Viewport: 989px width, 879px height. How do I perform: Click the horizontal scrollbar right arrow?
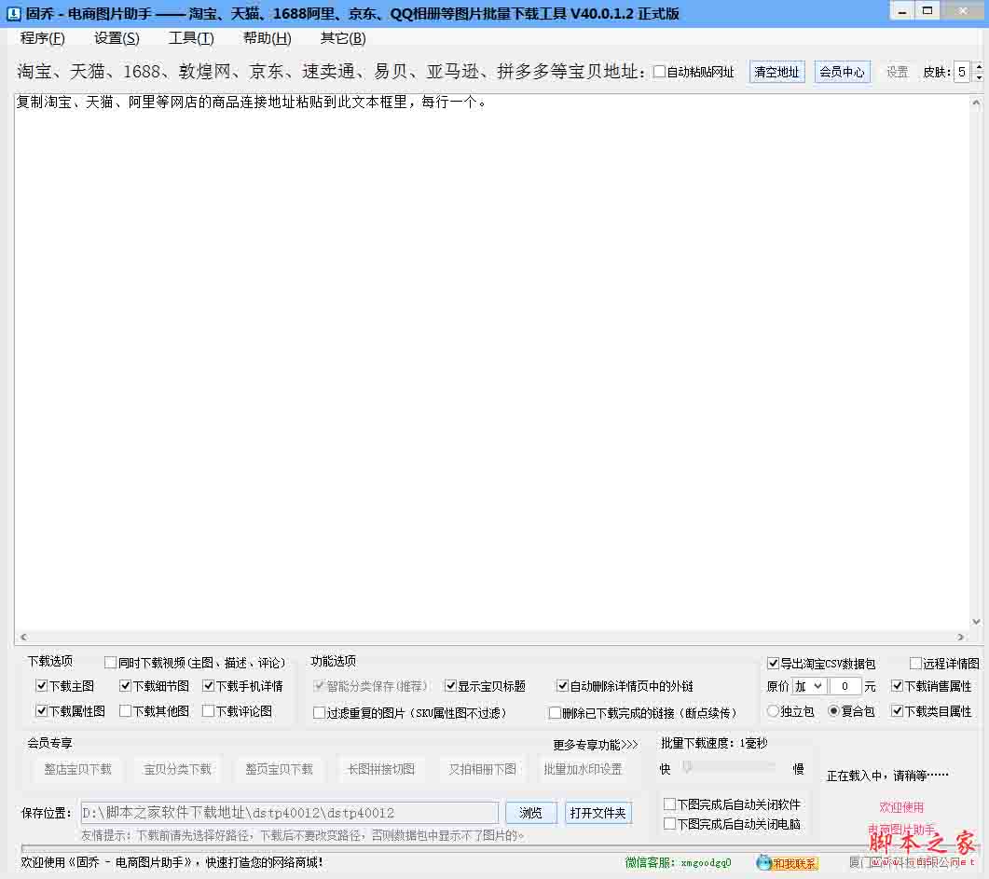click(x=961, y=637)
